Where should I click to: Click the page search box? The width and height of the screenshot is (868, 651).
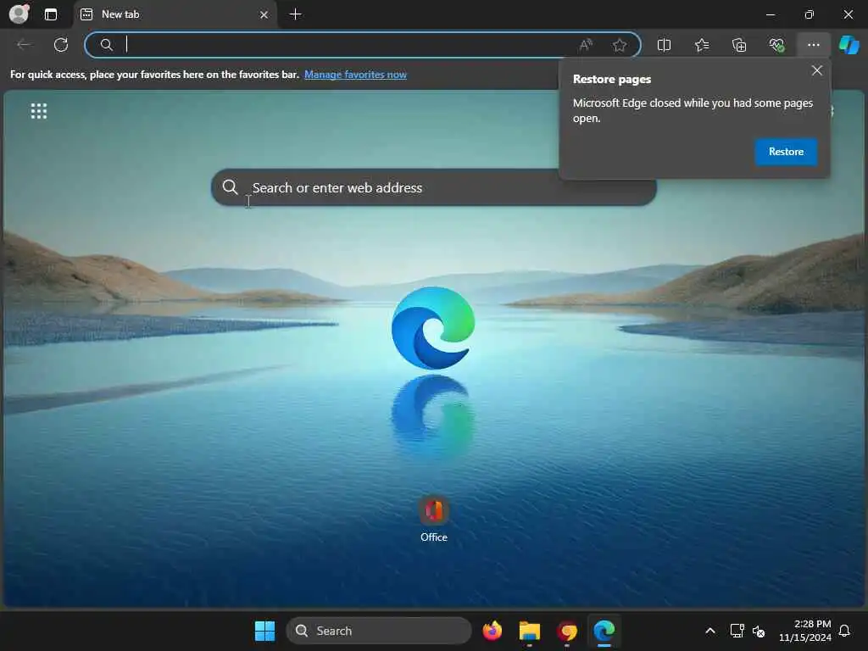coord(433,187)
